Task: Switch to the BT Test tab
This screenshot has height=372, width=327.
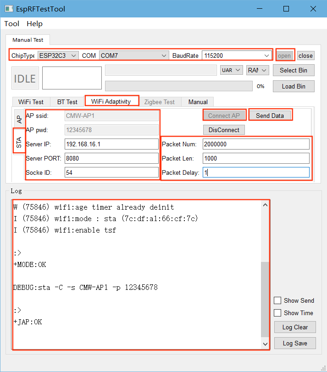Action: pos(67,102)
